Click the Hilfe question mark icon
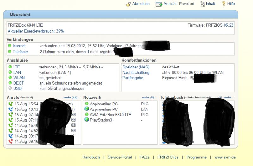Image resolution: width=253 pixels, height=166 pixels. pyautogui.click(x=224, y=4)
